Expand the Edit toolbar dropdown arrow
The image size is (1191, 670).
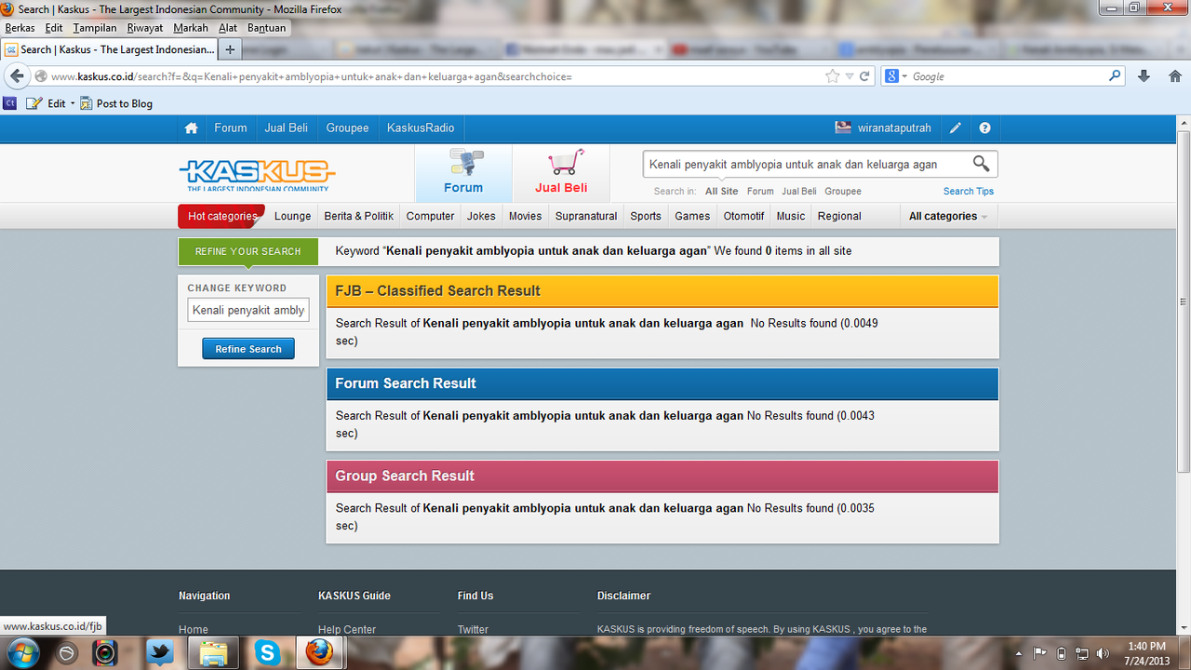(x=73, y=103)
